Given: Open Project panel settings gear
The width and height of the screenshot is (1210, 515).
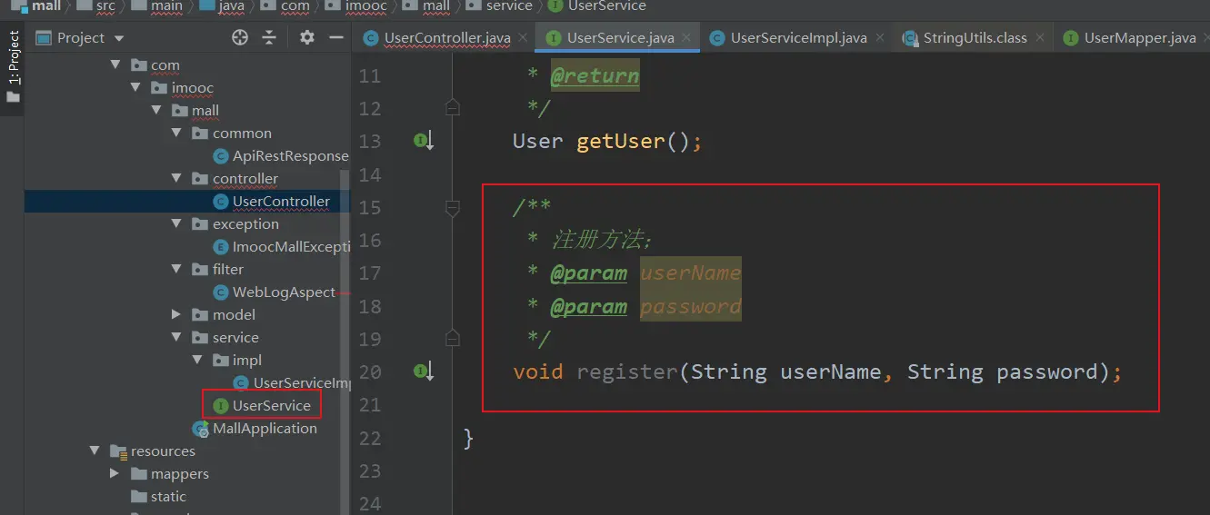Looking at the screenshot, I should click(307, 37).
